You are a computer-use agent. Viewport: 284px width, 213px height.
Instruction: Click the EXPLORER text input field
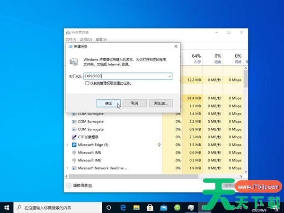coord(125,76)
